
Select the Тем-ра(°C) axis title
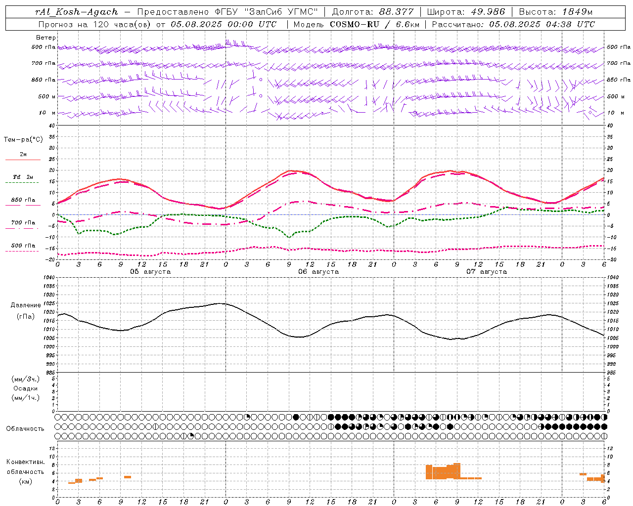23,139
